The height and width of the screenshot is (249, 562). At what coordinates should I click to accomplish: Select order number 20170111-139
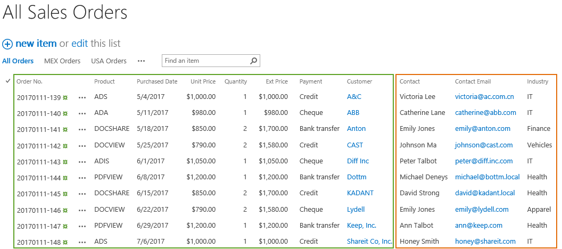coord(39,97)
